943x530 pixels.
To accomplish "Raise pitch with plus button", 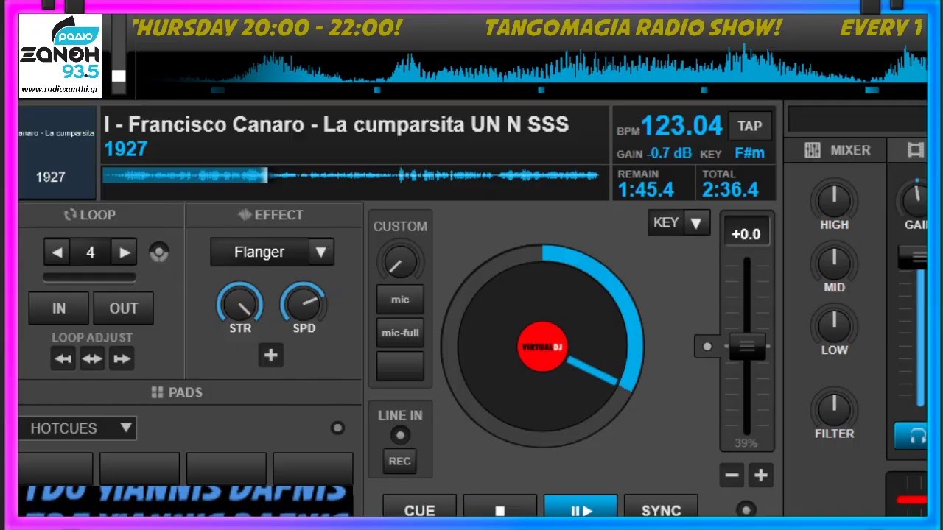I will (x=761, y=476).
